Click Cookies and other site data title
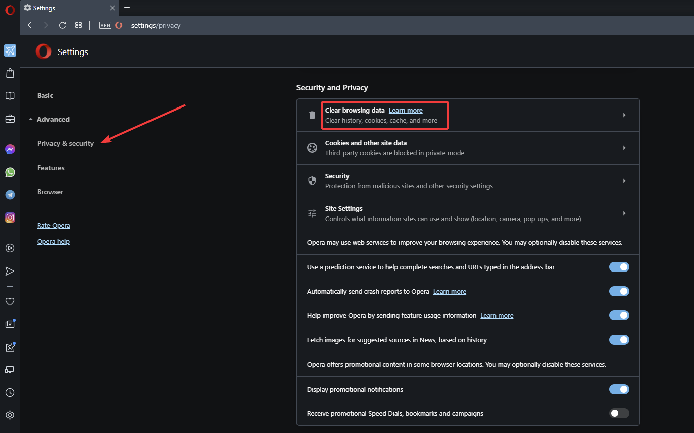The image size is (694, 433). (x=366, y=143)
